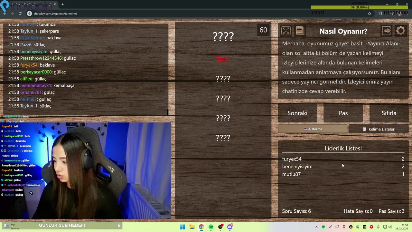Click the Pas Sayısı: 3 stat
Image resolution: width=412 pixels, height=232 pixels.
[391, 211]
